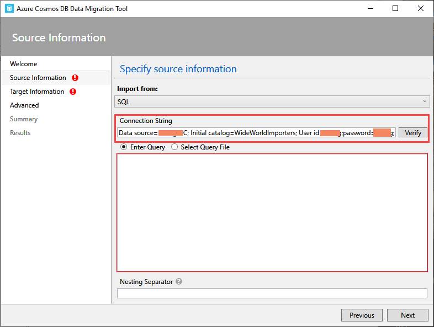Focus the Nesting Separator text box
The image size is (434, 327).
pyautogui.click(x=272, y=293)
